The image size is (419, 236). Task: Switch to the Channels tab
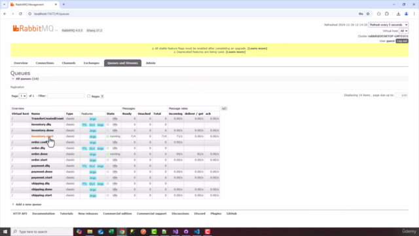69,63
